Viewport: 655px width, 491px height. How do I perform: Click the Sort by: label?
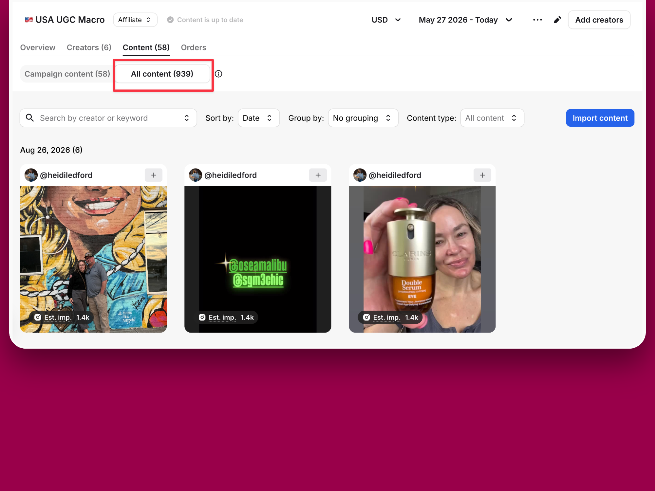(x=219, y=118)
